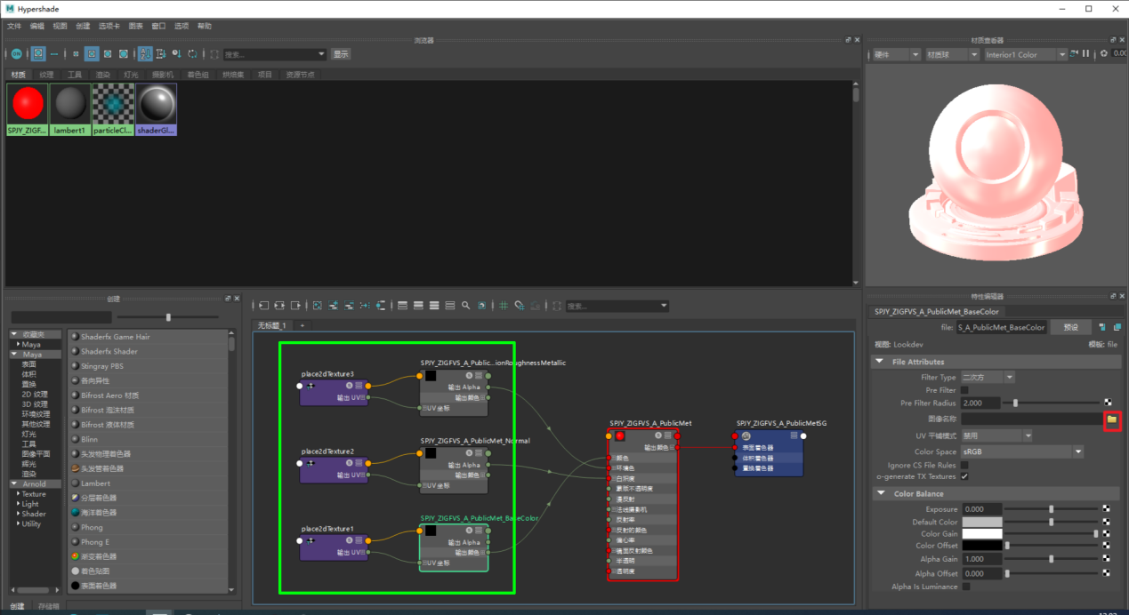The height and width of the screenshot is (615, 1129).
Task: Click the A-Z sort icon in browser toolbar
Action: (145, 54)
